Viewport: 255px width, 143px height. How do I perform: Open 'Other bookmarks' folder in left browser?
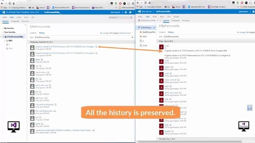click(126, 8)
